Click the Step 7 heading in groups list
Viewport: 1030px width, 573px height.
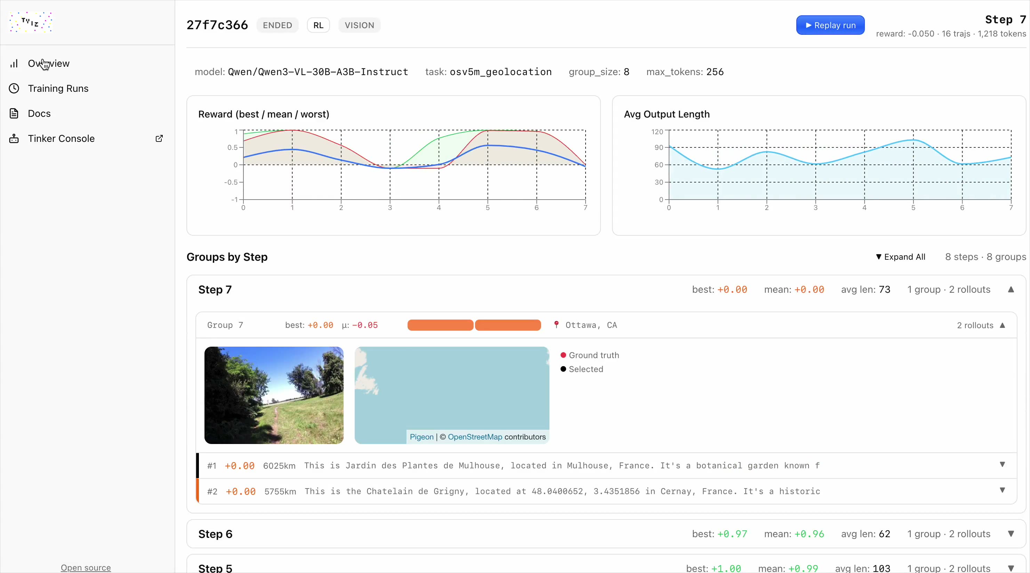coord(215,290)
